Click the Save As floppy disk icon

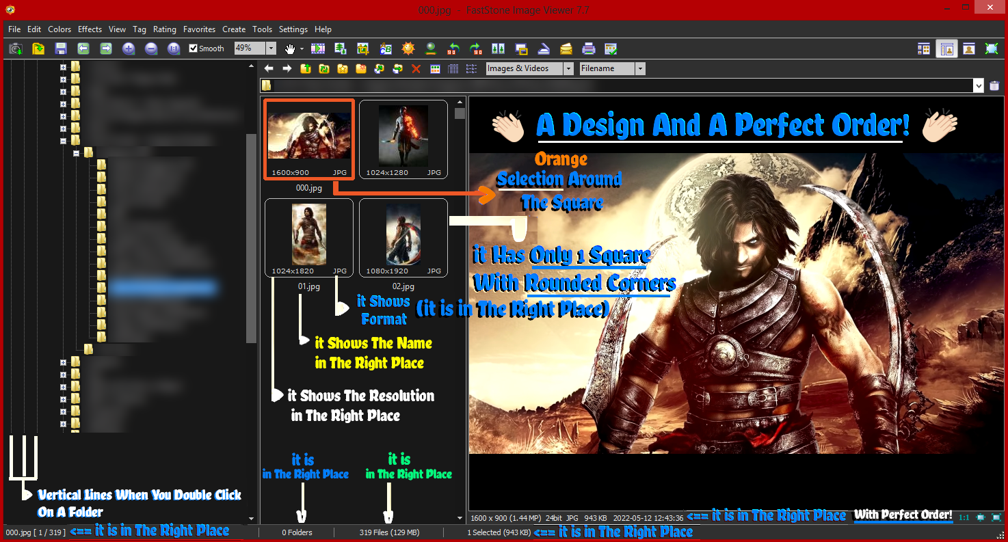point(61,49)
